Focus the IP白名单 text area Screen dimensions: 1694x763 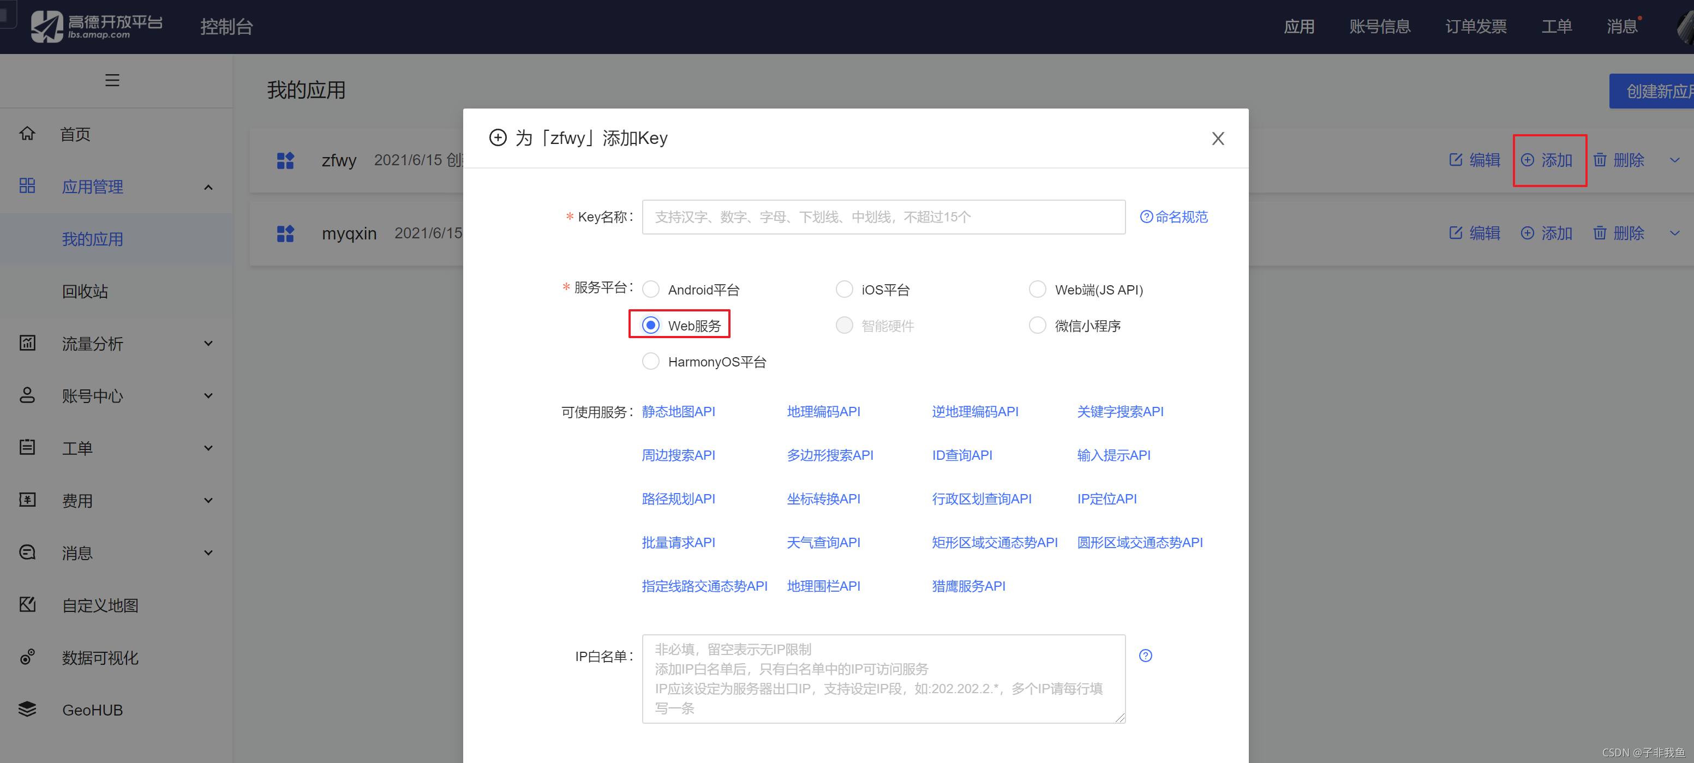(x=883, y=678)
